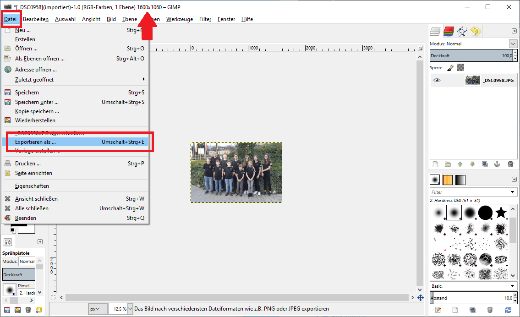Open the Bearbeiten menu
This screenshot has width=520, height=317.
tap(36, 19)
